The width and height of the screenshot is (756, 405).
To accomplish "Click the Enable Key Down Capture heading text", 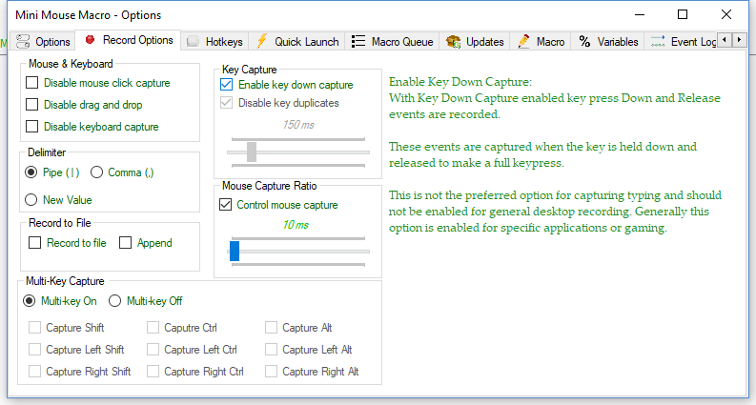I will [460, 82].
